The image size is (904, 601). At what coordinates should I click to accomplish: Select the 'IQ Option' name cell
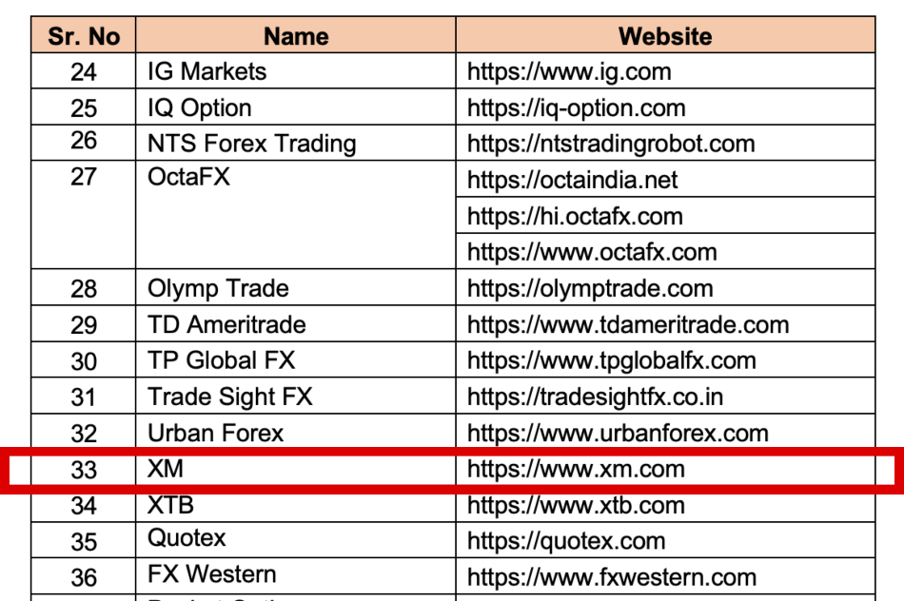coord(296,107)
